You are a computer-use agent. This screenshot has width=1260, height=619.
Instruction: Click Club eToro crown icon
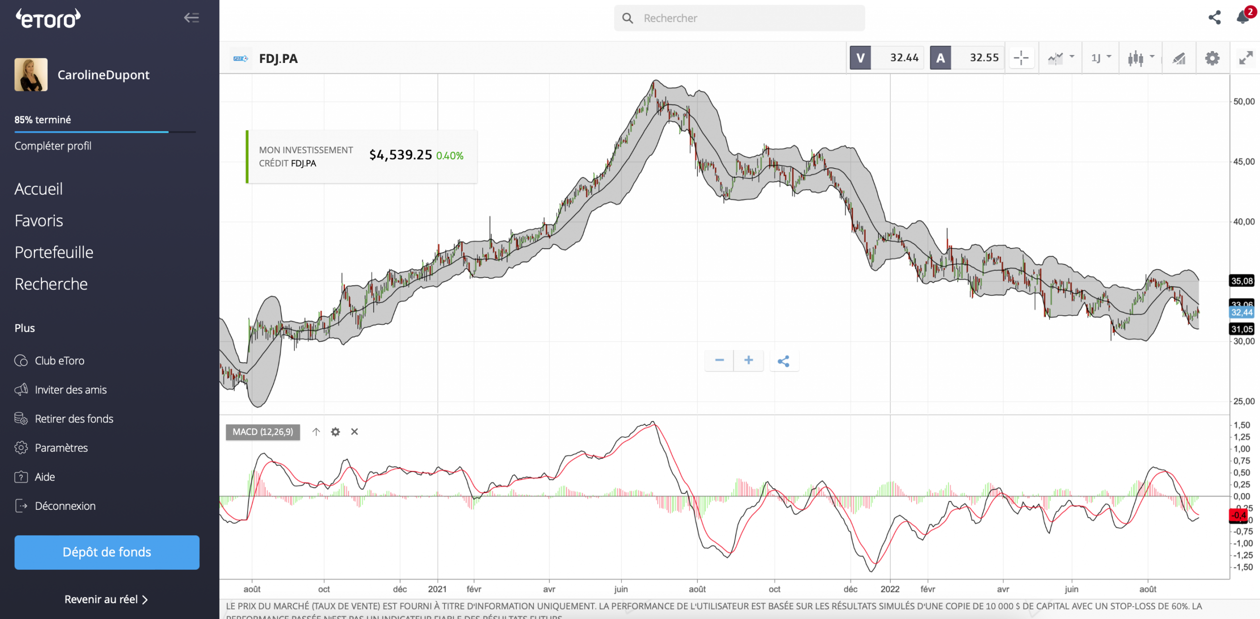(x=21, y=360)
